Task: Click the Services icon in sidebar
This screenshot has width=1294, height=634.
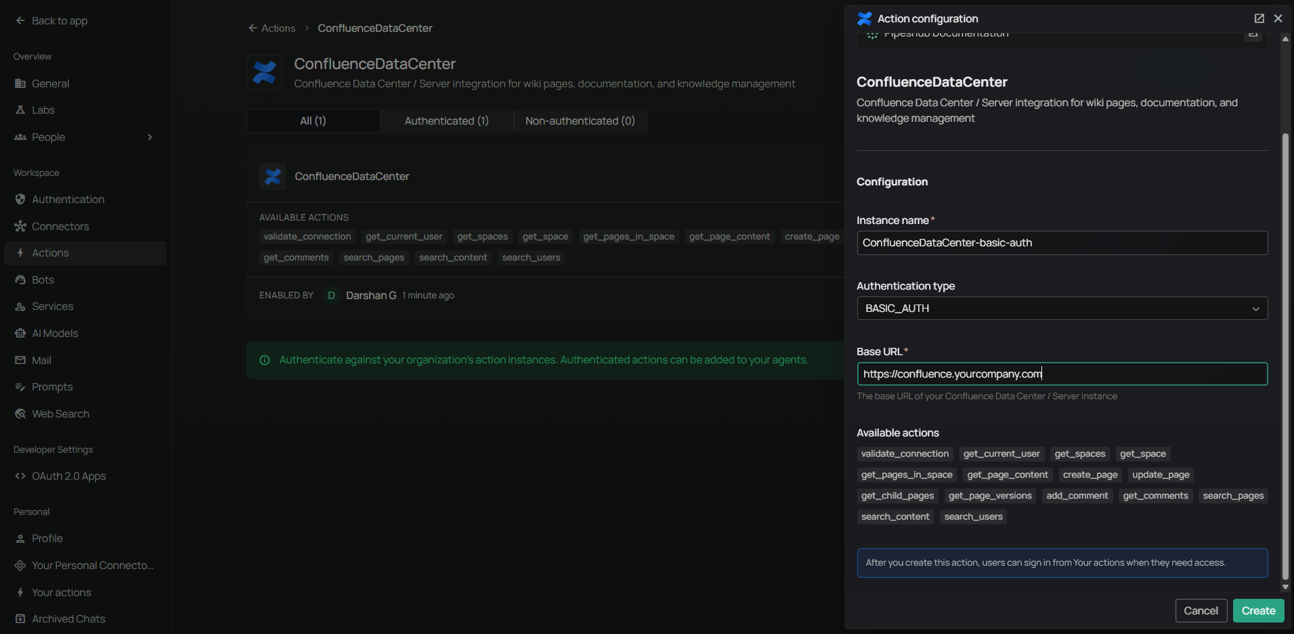Action: tap(20, 307)
